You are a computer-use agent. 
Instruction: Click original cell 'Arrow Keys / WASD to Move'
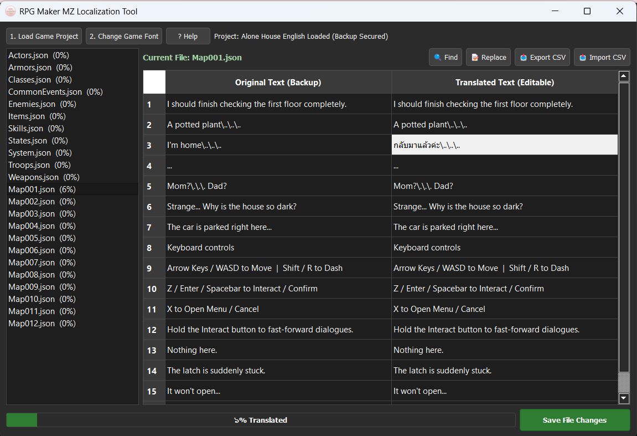[278, 268]
